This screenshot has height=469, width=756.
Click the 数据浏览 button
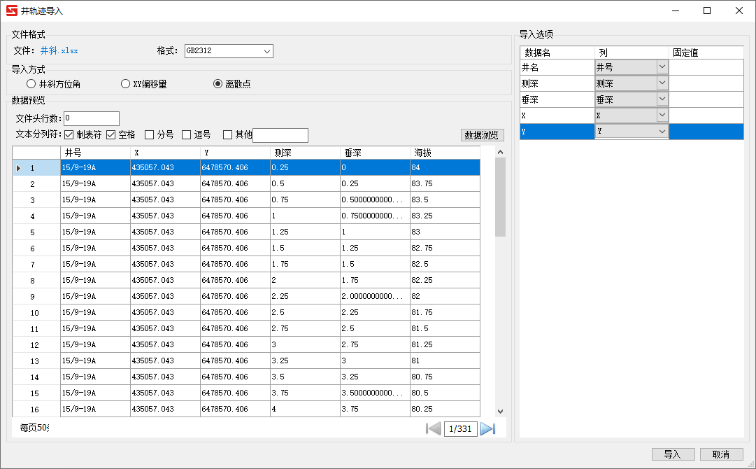[482, 135]
